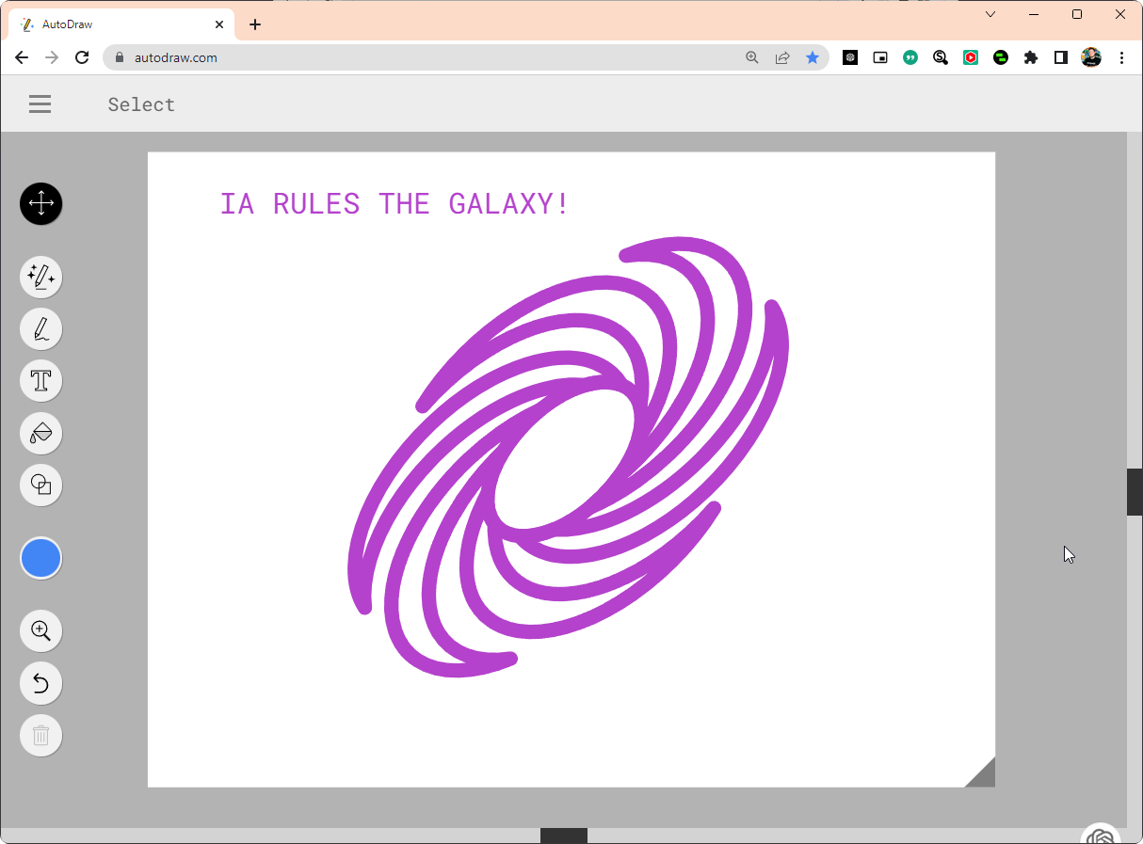Click the magnifier extension icon in toolbar
Screen dimensions: 1143x844
pyautogui.click(x=941, y=57)
